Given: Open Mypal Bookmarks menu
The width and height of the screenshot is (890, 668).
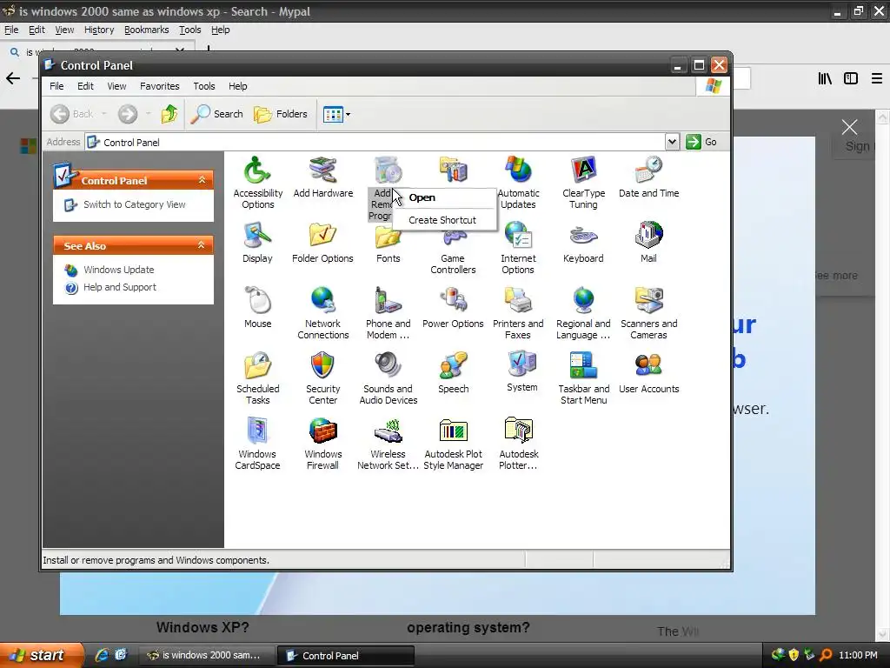Looking at the screenshot, I should pos(146,30).
